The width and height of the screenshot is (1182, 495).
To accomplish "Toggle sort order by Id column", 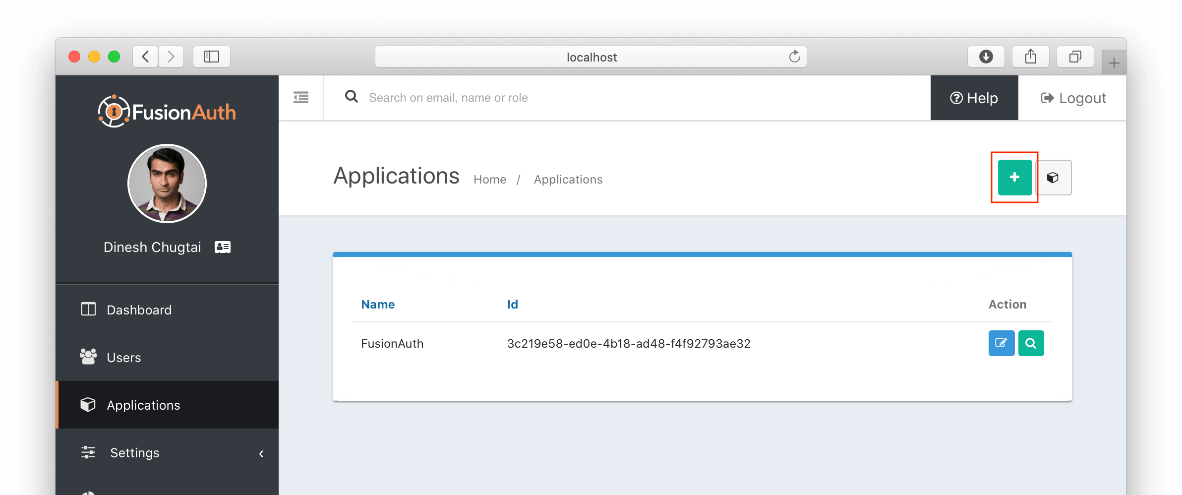I will click(512, 304).
